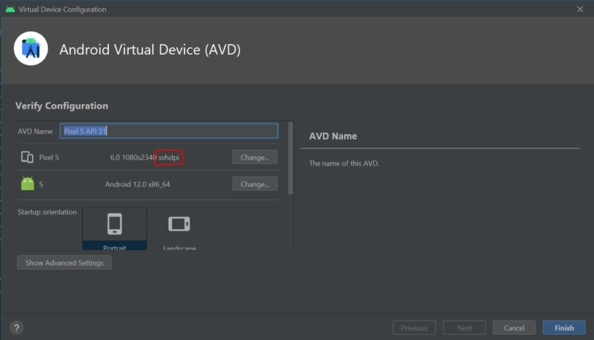The width and height of the screenshot is (594, 340).
Task: Click the Android Studio logo in header
Action: (x=30, y=50)
